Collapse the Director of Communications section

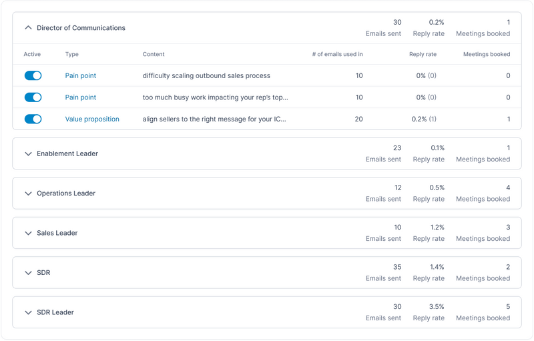click(x=28, y=28)
